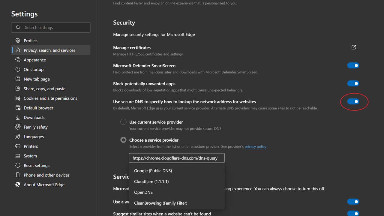
Task: Click the About Microsoft Edge logo icon
Action: (18, 184)
